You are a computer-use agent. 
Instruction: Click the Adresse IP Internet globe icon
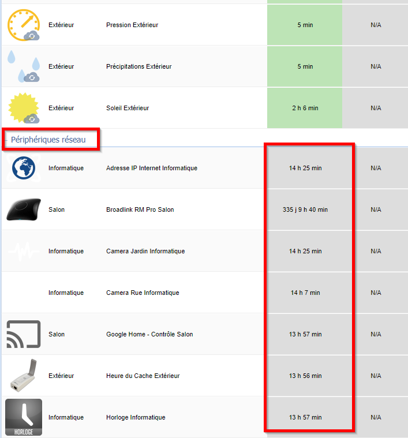coord(24,168)
